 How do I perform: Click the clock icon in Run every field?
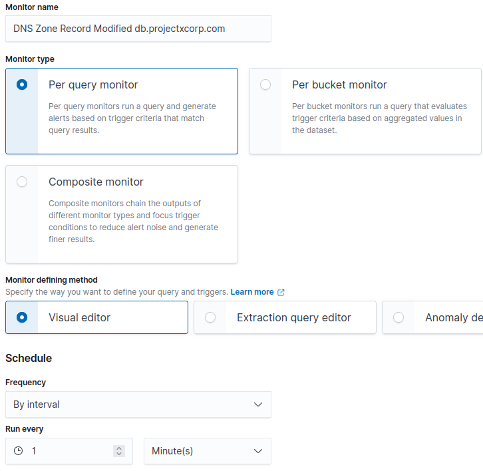tap(19, 451)
